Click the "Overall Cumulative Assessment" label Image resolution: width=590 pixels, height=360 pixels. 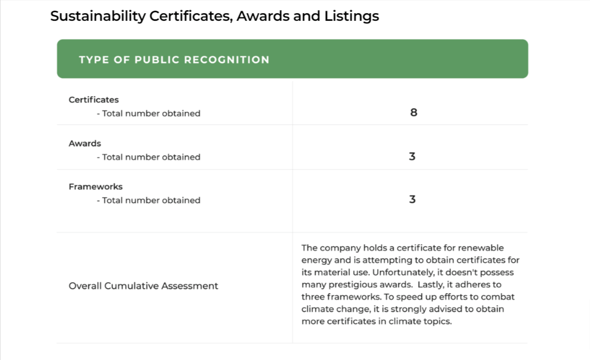(x=143, y=286)
